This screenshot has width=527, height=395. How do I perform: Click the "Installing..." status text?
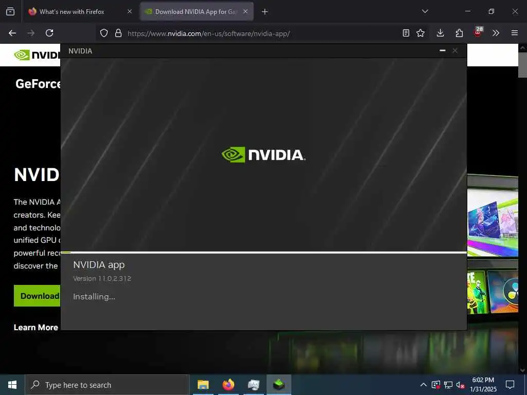click(94, 297)
